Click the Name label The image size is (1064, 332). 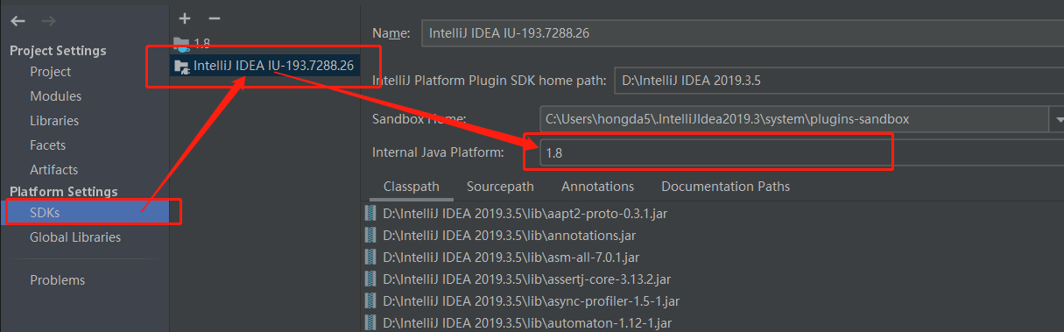point(391,33)
